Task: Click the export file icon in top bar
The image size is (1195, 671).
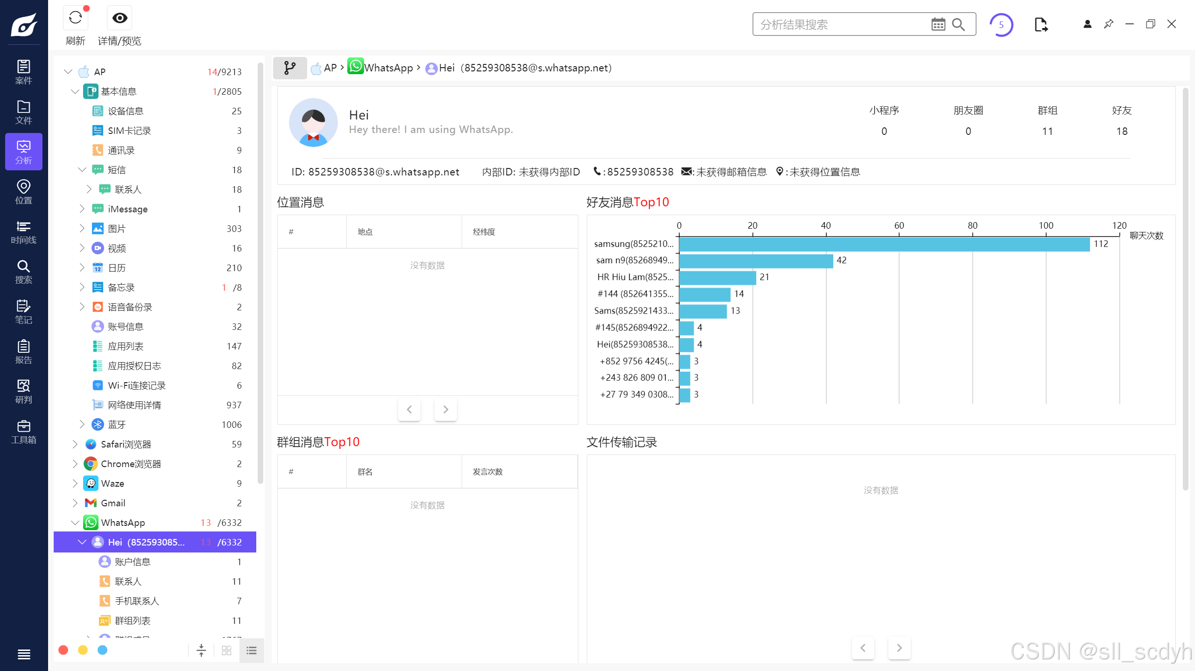Action: pyautogui.click(x=1040, y=24)
